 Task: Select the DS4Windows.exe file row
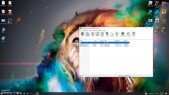pos(105,44)
